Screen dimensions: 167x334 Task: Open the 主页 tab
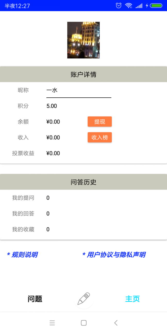pos(132,299)
